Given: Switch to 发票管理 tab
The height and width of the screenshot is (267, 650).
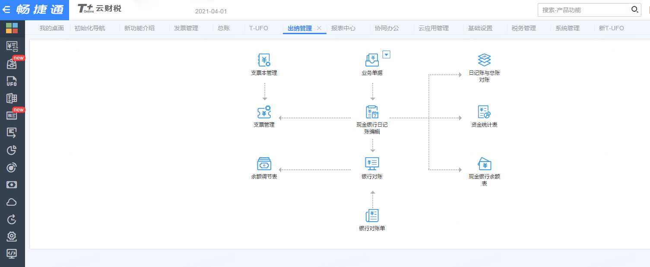Looking at the screenshot, I should click(186, 28).
